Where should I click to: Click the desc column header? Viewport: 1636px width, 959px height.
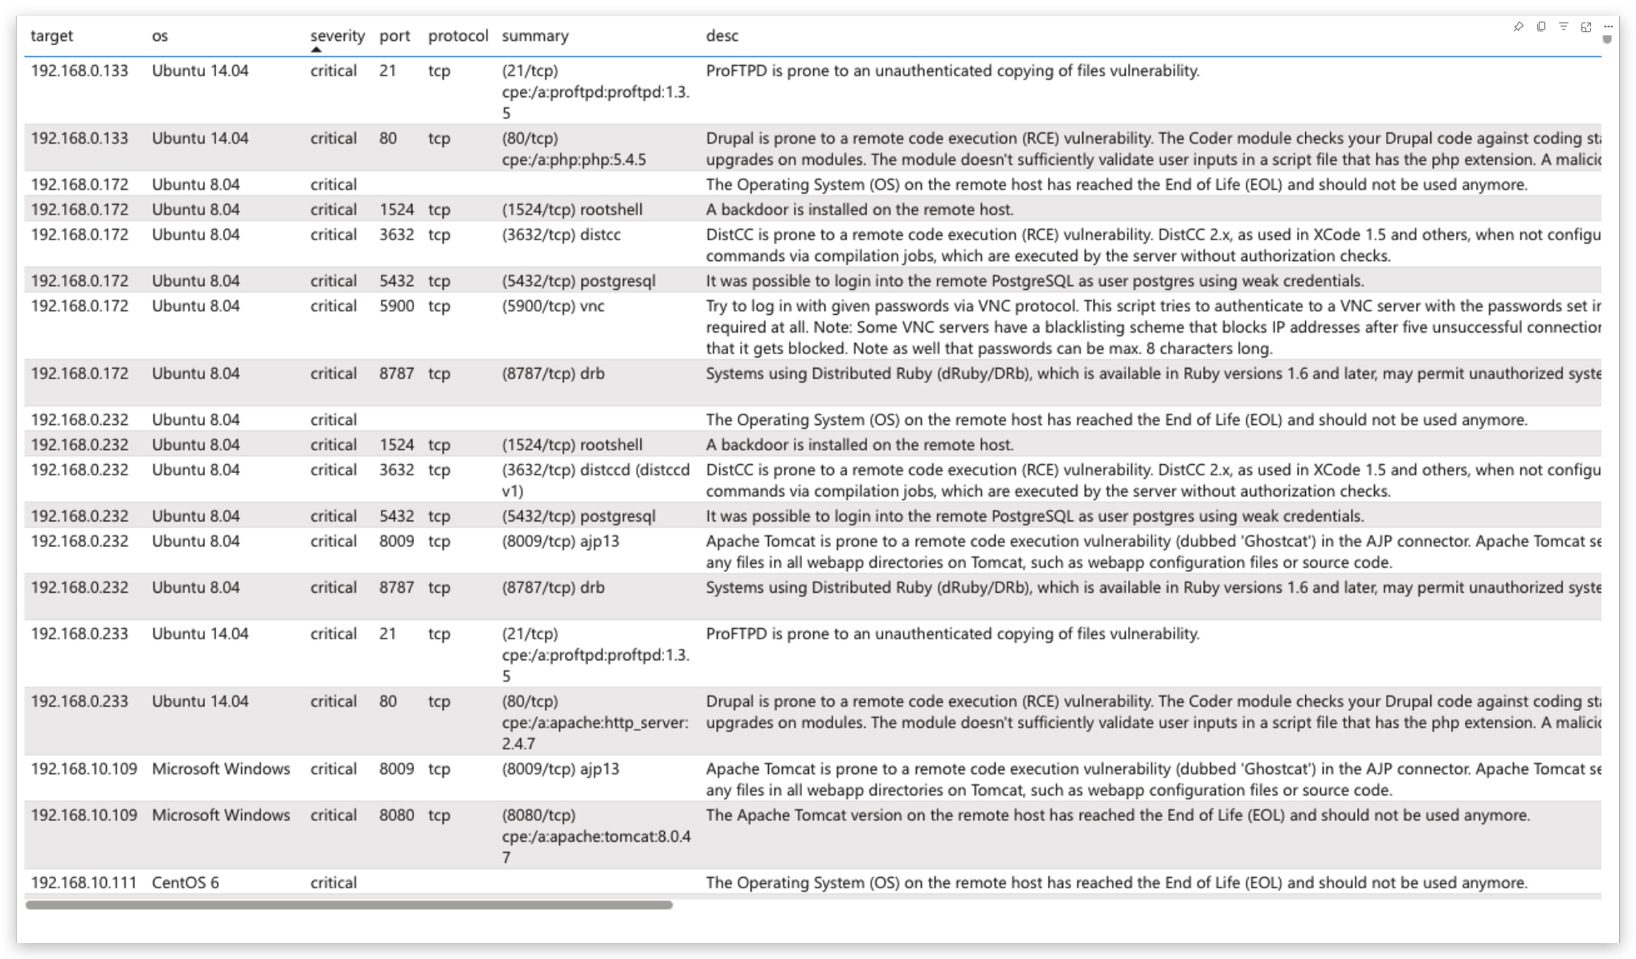pyautogui.click(x=722, y=35)
